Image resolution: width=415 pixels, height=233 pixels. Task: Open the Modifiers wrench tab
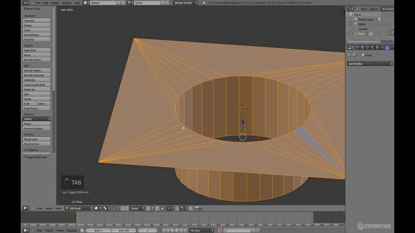pyautogui.click(x=387, y=48)
